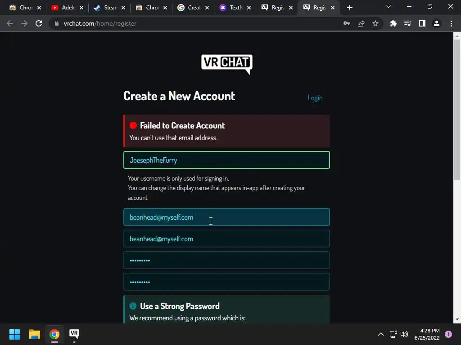Viewport: 461px width, 345px height.
Task: Click the "Failed to Create Account" heading
Action: [x=182, y=126]
